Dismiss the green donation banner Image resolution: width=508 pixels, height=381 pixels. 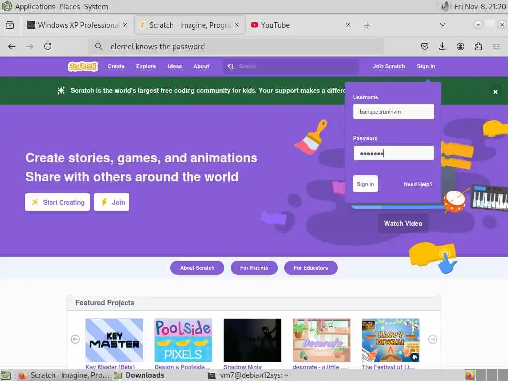pyautogui.click(x=495, y=92)
